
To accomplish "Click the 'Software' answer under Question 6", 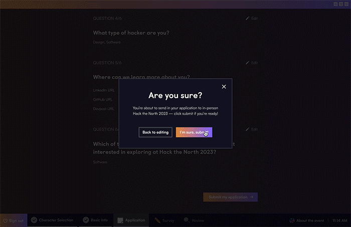I will (100, 162).
